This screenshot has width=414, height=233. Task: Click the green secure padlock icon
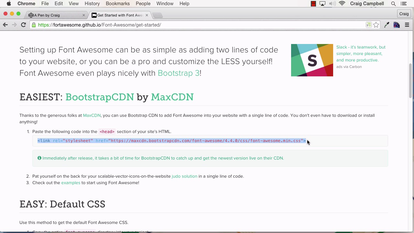pyautogui.click(x=34, y=25)
